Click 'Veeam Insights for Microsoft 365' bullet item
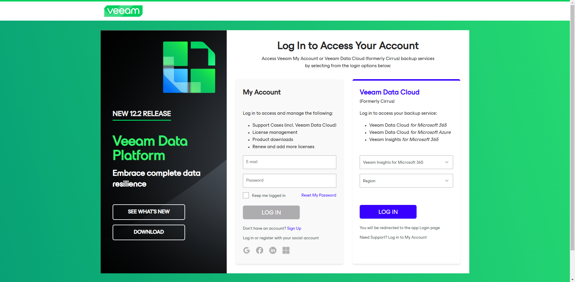The image size is (575, 282). point(404,140)
